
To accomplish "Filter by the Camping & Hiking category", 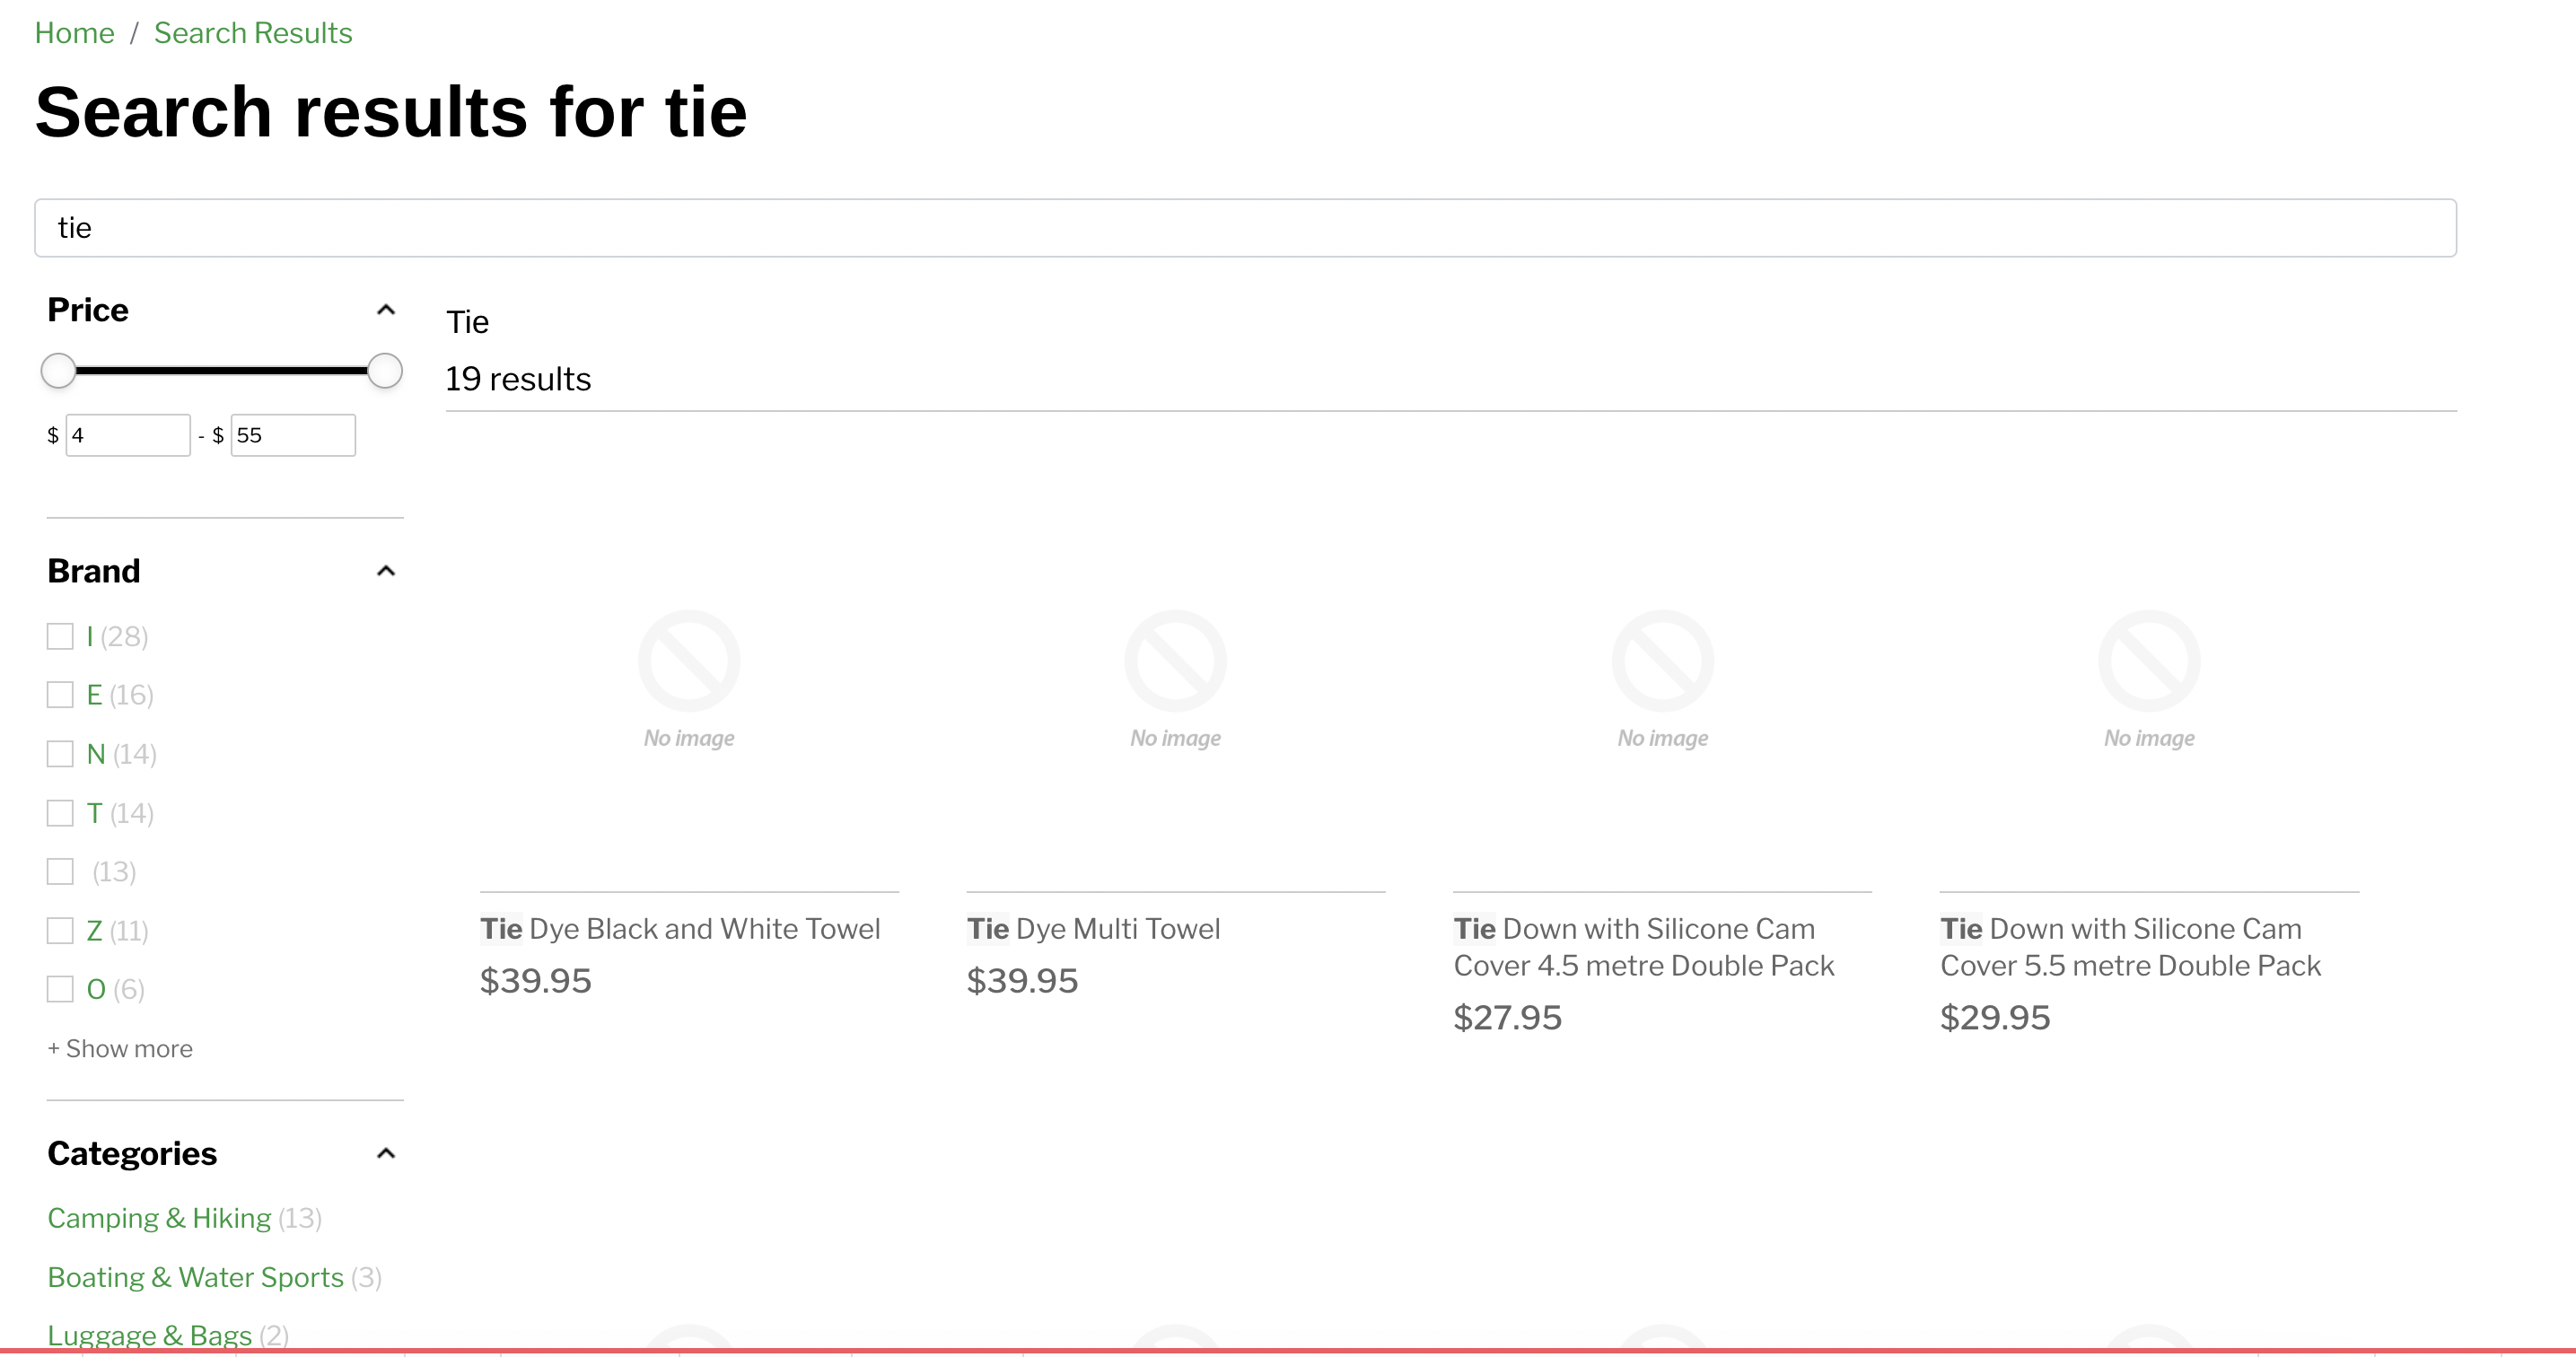I will tap(159, 1218).
